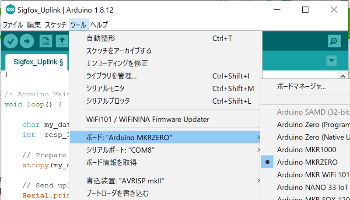
Task: Launch WiFi101 / WiFiNINA Firmware Updater
Action: [x=165, y=119]
